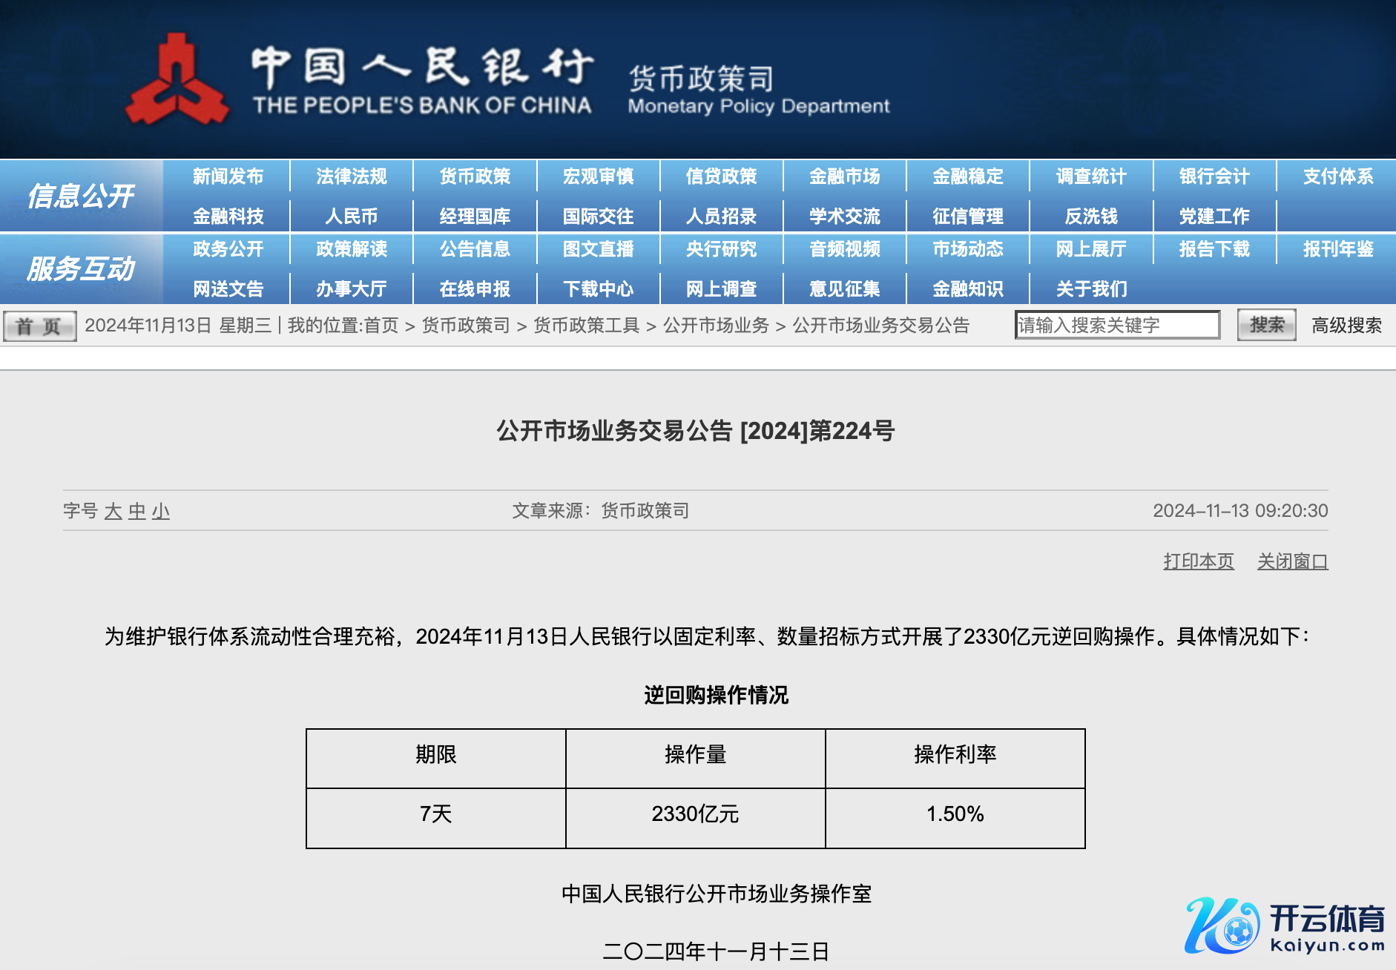The width and height of the screenshot is (1396, 970).
Task: Select 金融市场 in the navigation bar
Action: point(844,176)
